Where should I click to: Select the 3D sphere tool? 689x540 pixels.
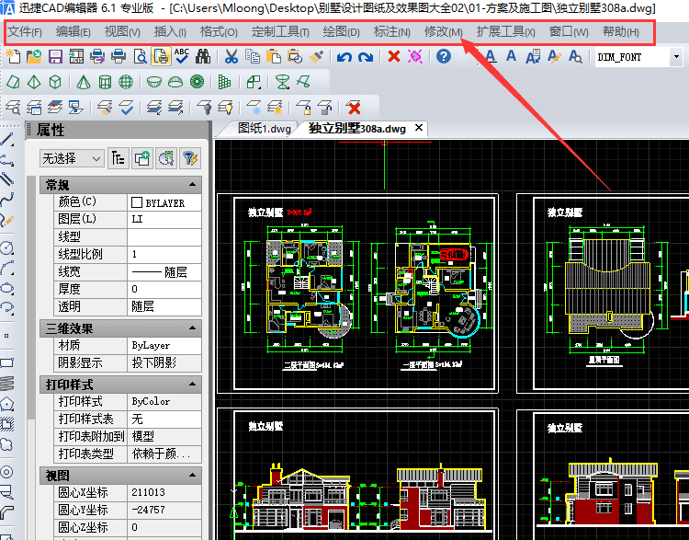126,82
